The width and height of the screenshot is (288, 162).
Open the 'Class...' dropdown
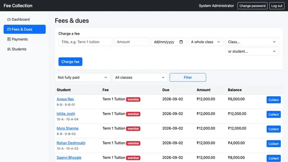252,42
